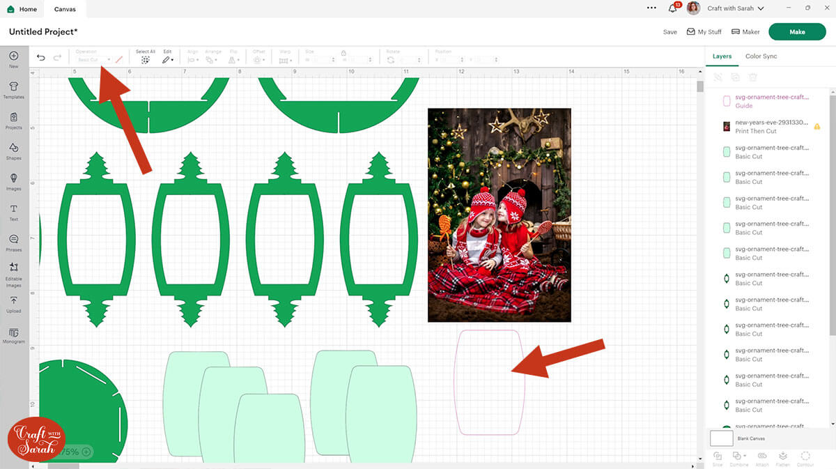Select the Shapes tool
The width and height of the screenshot is (836, 469).
(x=13, y=151)
